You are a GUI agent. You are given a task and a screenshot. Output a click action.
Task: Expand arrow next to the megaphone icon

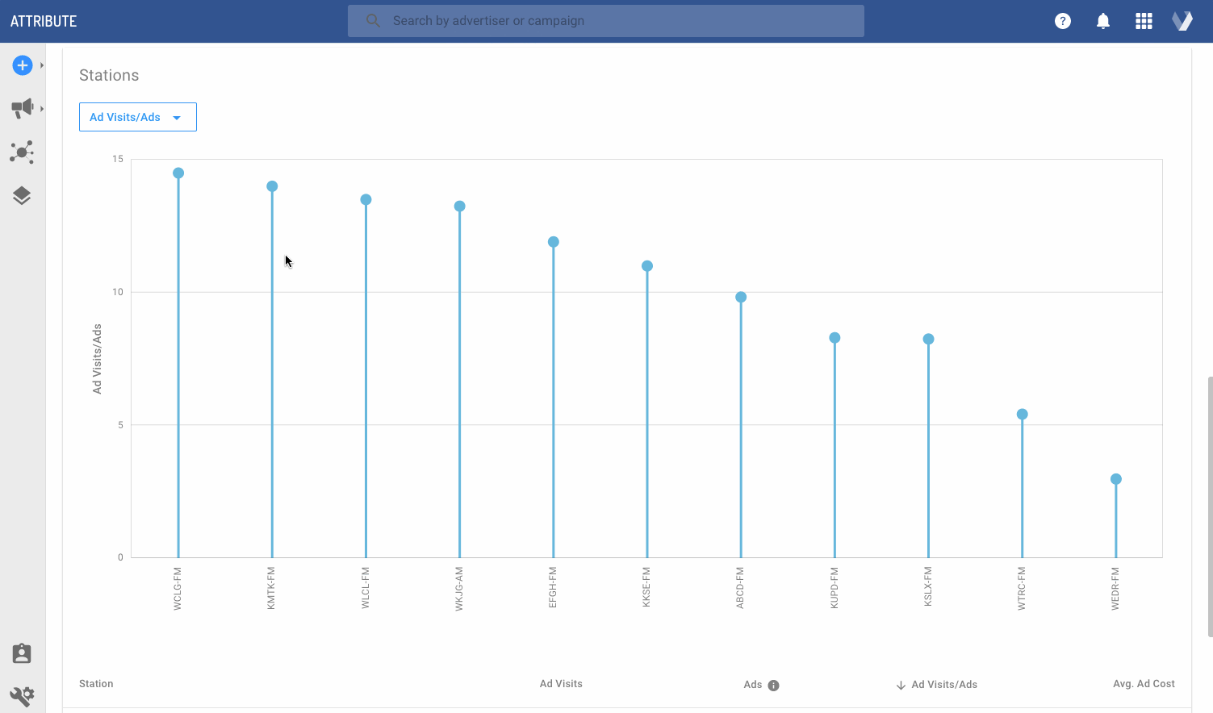42,108
